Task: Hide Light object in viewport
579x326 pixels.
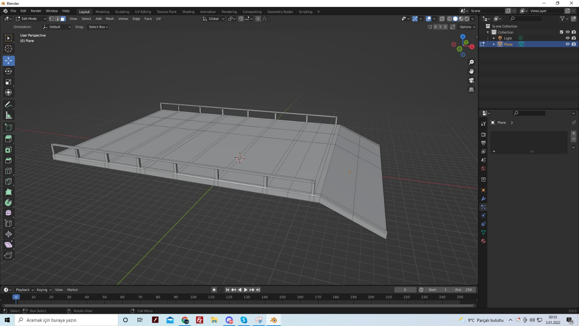Action: tap(567, 38)
